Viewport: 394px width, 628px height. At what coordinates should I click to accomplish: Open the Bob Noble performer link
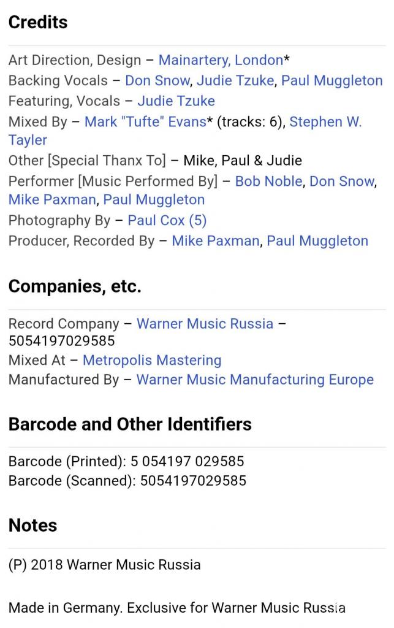click(x=268, y=181)
